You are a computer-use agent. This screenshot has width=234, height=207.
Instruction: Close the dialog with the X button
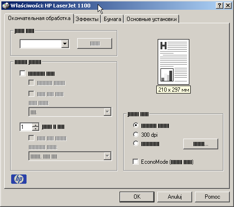coord(228,6)
